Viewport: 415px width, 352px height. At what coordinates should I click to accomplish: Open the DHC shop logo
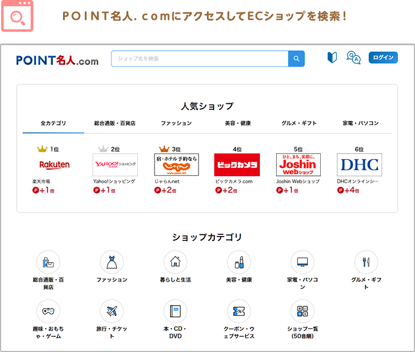click(x=359, y=165)
